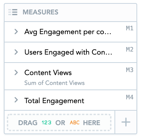Expand Avg Engagement per content measure chevron
This screenshot has width=141, height=138.
tap(16, 31)
